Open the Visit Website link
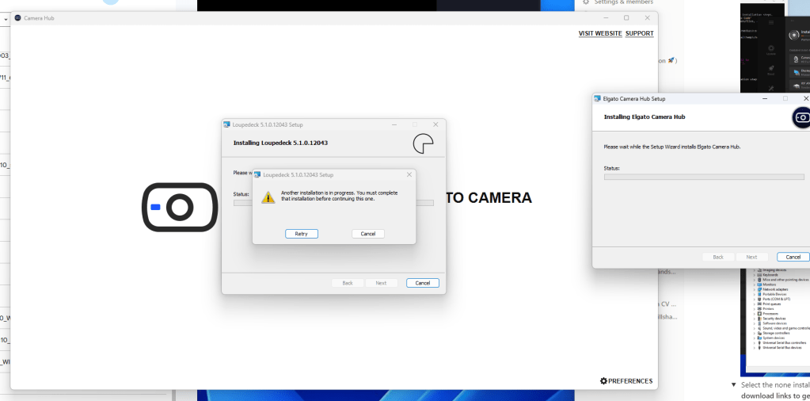This screenshot has height=401, width=810. (x=600, y=33)
